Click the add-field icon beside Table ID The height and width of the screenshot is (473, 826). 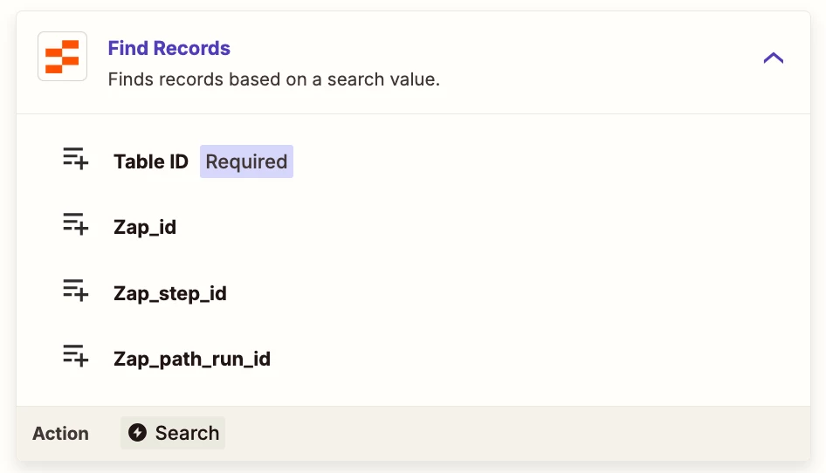75,159
